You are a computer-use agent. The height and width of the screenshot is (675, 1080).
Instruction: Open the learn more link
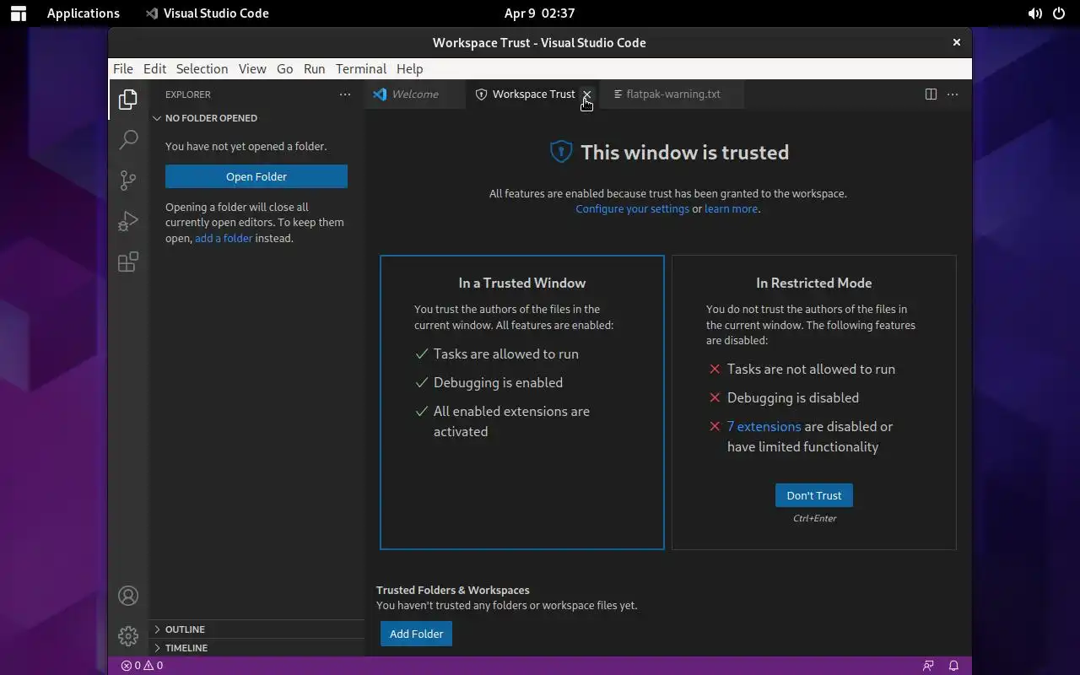[732, 209]
